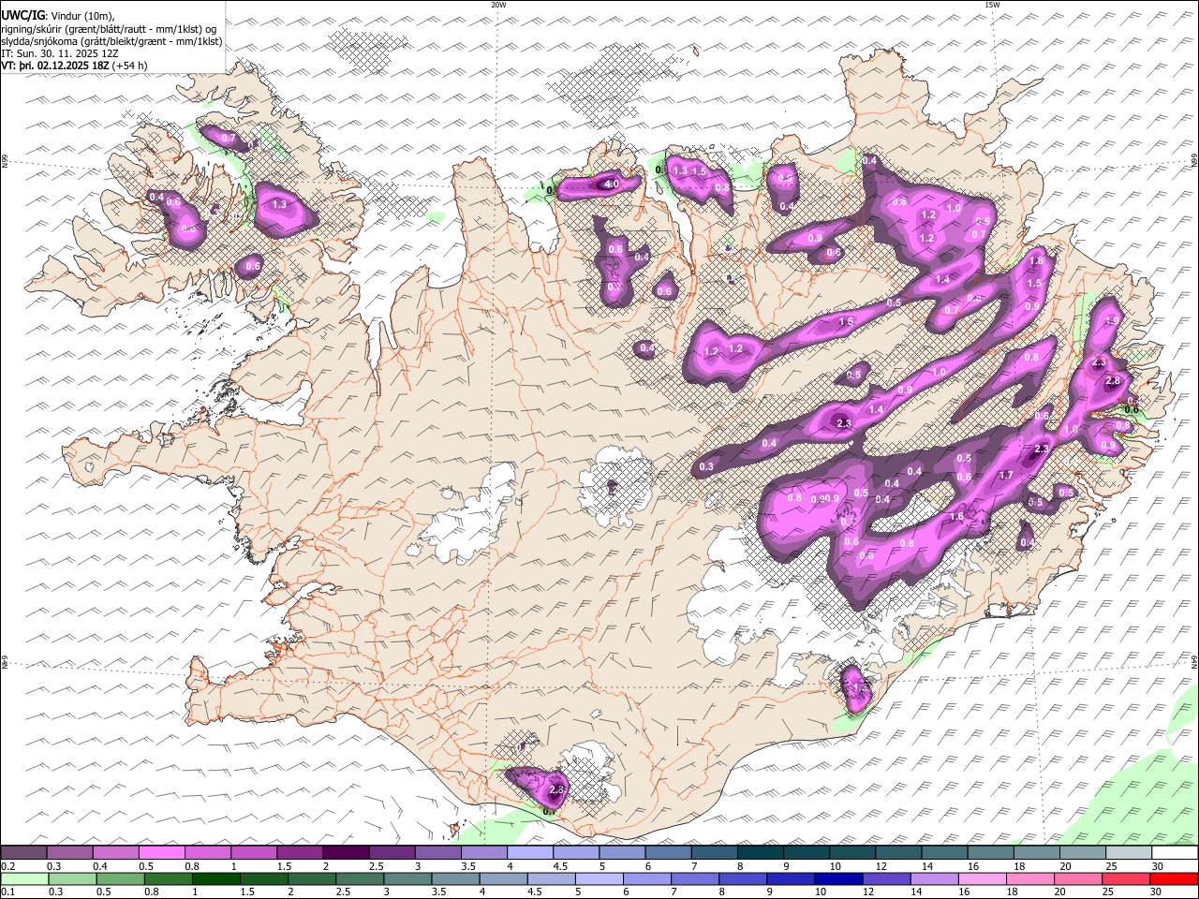The image size is (1199, 899).
Task: Click the 12 label in the upper legend row
Action: pos(882,866)
